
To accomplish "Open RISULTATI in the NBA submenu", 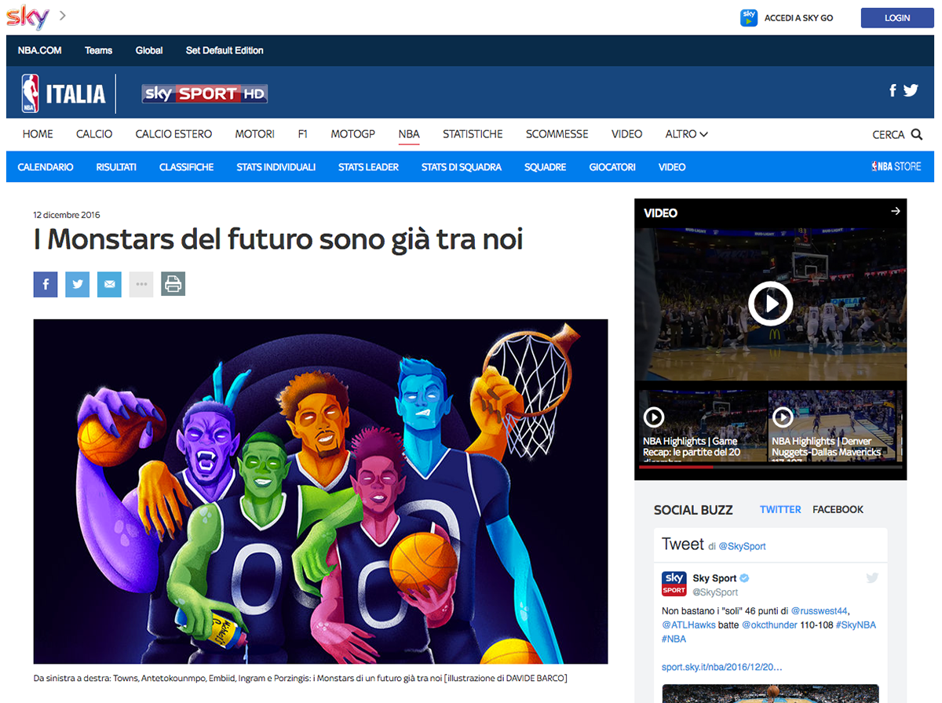I will coord(116,167).
